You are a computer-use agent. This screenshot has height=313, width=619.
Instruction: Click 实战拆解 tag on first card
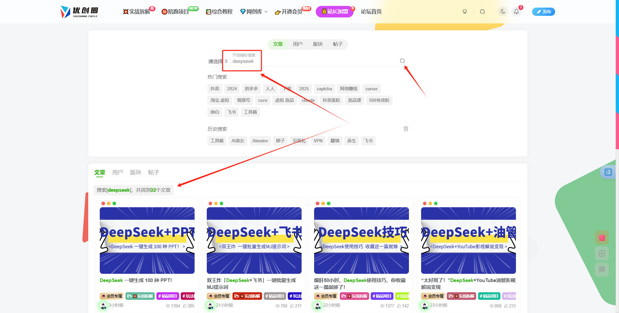[x=140, y=296]
